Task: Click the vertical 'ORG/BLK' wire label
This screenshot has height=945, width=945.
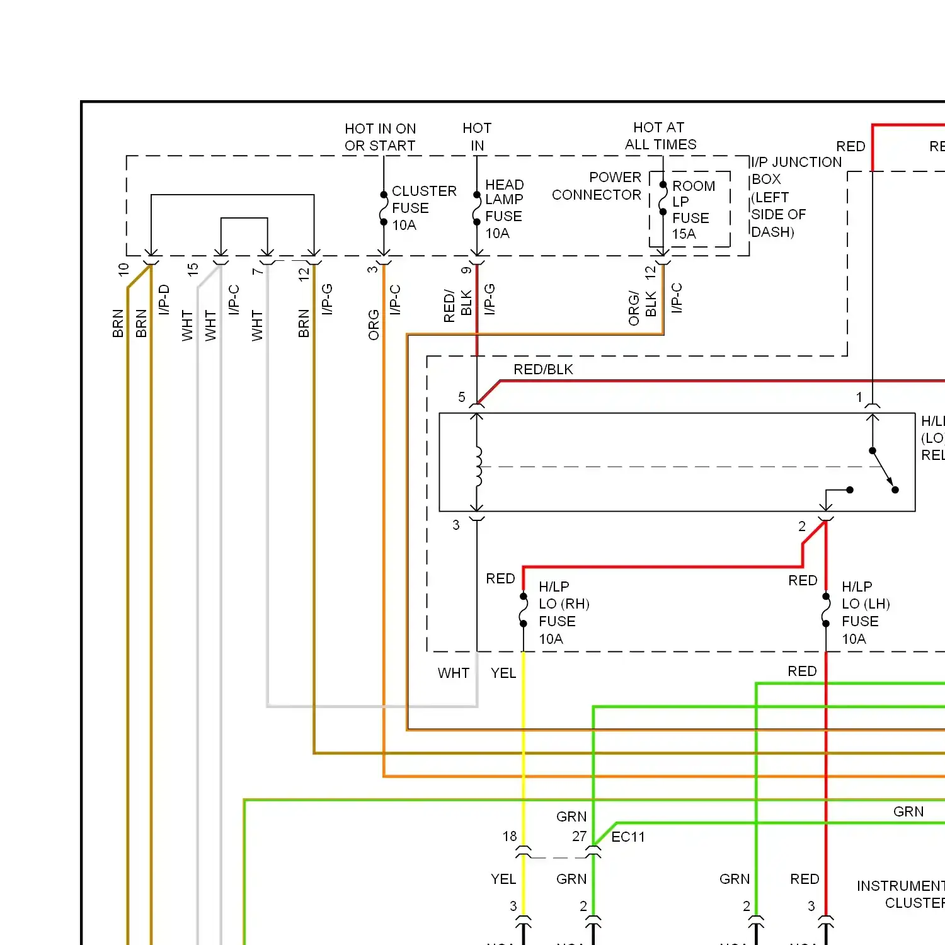Action: point(643,308)
